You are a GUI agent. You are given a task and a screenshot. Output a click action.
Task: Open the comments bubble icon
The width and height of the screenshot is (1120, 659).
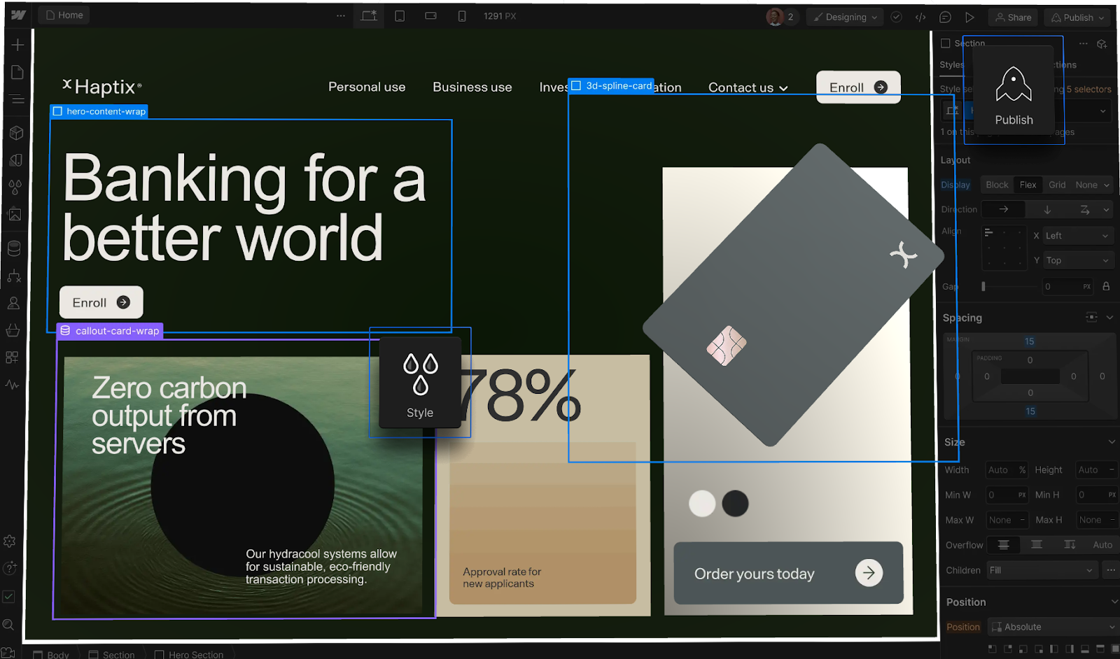(945, 17)
